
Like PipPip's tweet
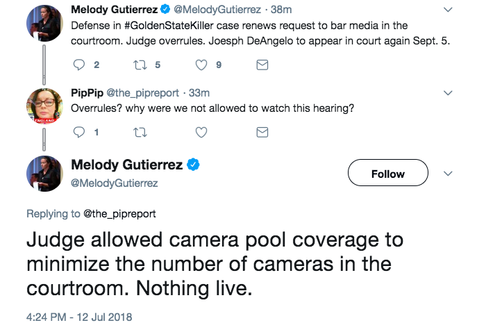[201, 132]
